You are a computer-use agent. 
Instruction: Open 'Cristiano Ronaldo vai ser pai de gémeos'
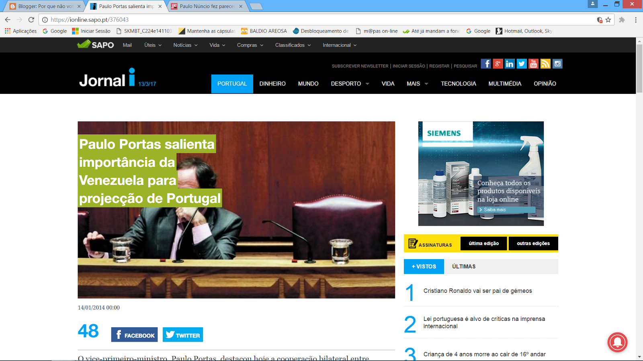click(477, 291)
